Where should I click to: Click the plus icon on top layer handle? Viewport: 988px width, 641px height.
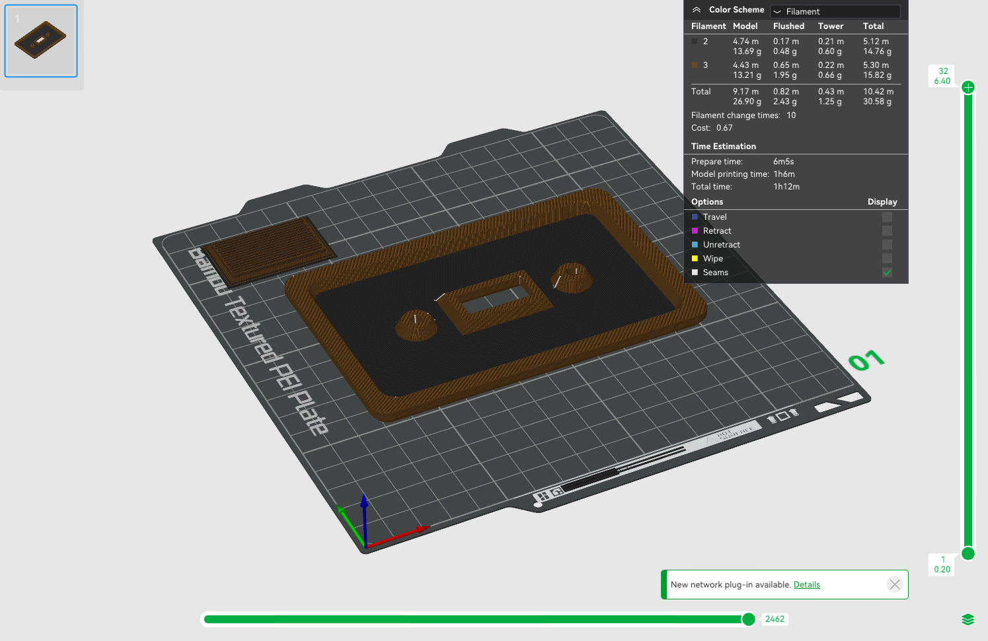coord(968,87)
